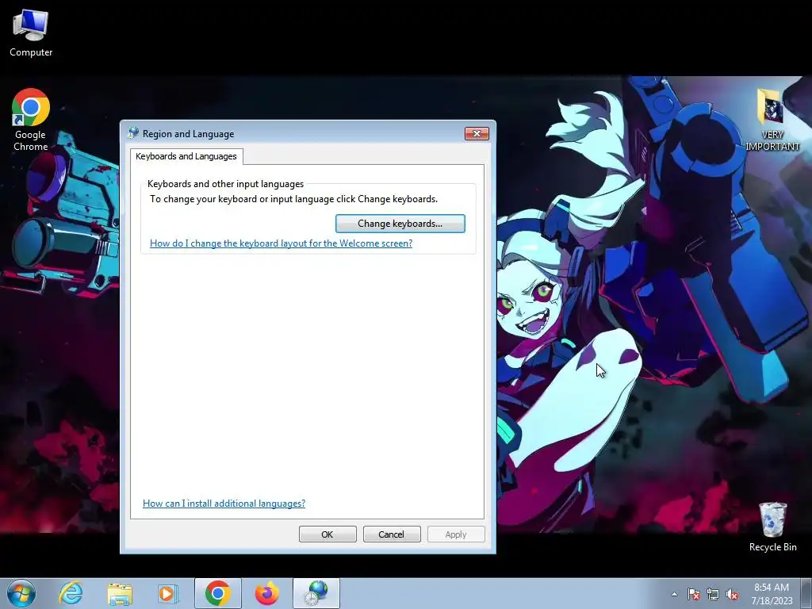Select the Google Chrome desktop shortcut
The width and height of the screenshot is (812, 609).
tap(31, 121)
